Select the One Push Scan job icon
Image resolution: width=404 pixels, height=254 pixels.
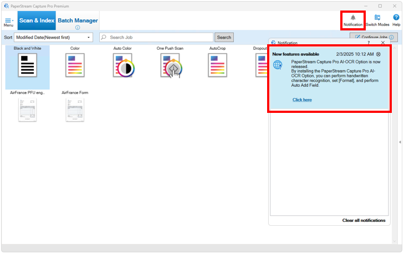click(x=171, y=66)
